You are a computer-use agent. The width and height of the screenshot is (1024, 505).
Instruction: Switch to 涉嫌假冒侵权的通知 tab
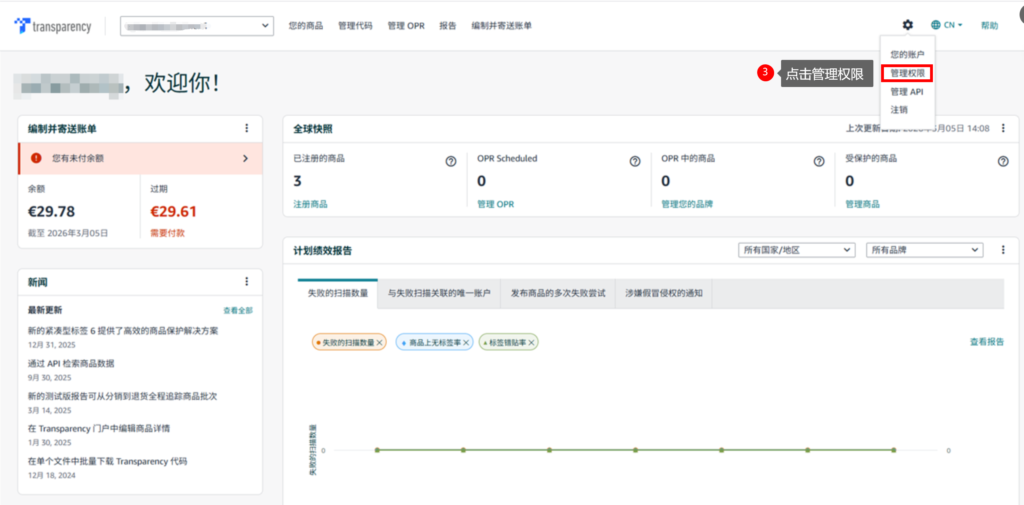click(x=663, y=293)
